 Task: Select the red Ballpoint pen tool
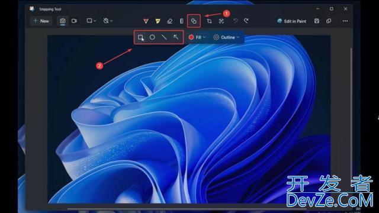[x=146, y=21]
